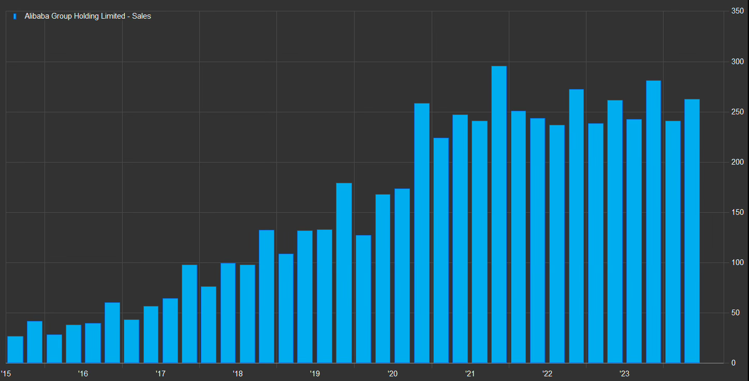Viewport: 749px width, 381px height.
Task: Click the 350 y-axis label
Action: click(738, 11)
